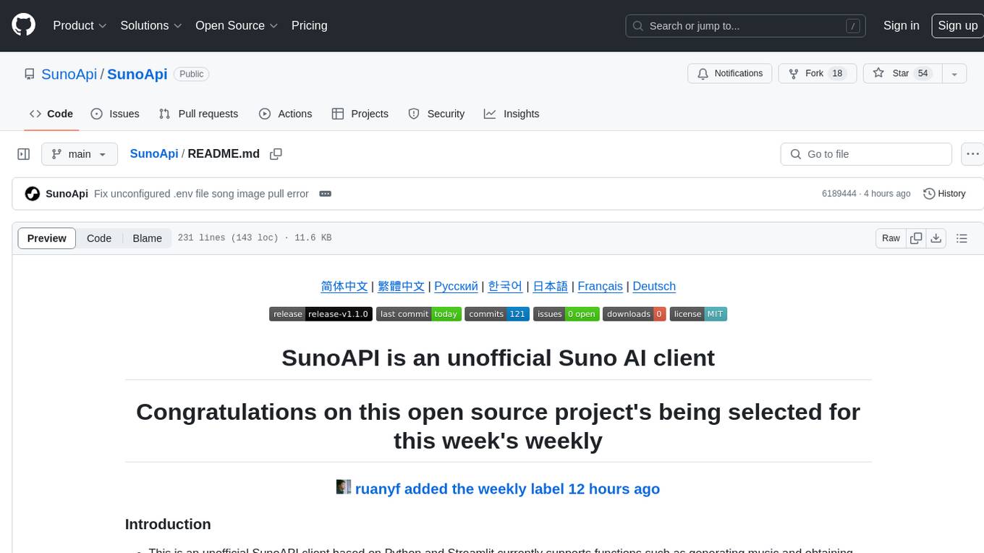
Task: Expand the file tree side panel
Action: coord(24,154)
